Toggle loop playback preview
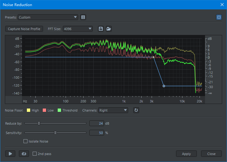 click(x=24, y=154)
